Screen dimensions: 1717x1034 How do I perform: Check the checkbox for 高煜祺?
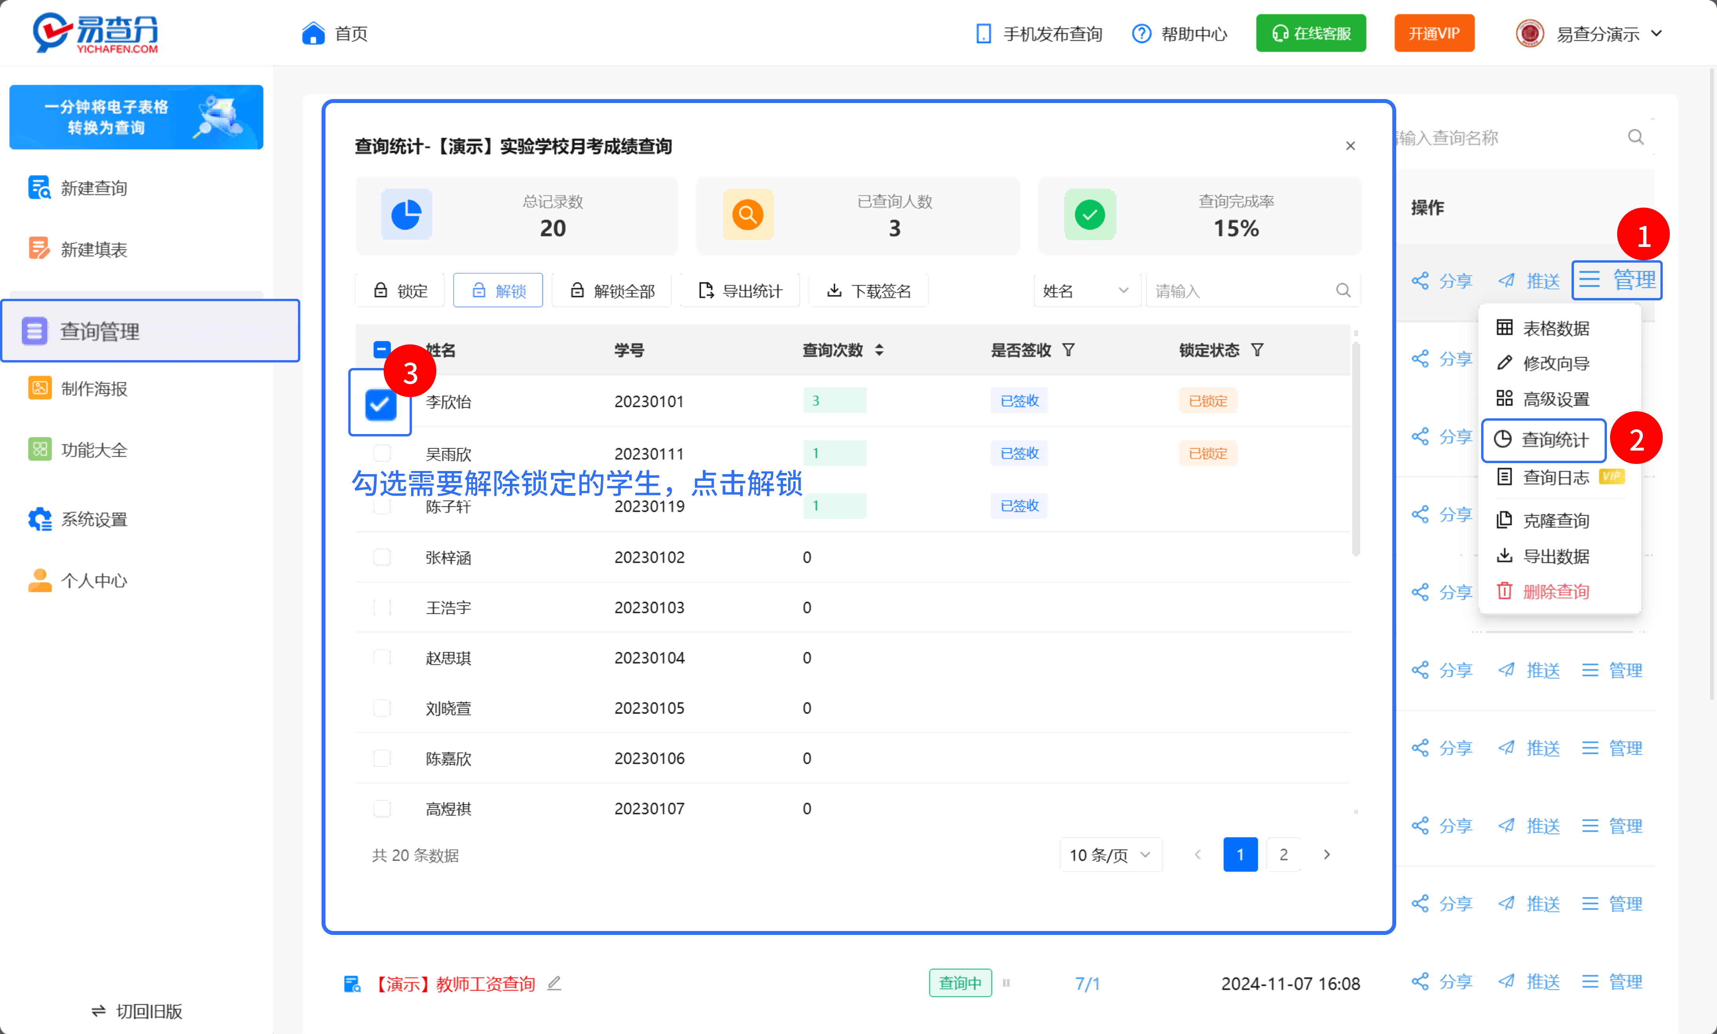point(382,808)
